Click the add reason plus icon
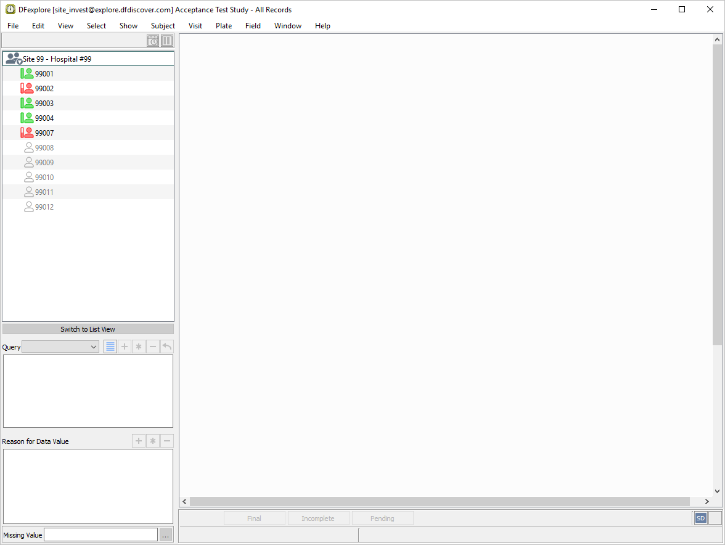Screen dimensions: 725x545 pyautogui.click(x=139, y=441)
